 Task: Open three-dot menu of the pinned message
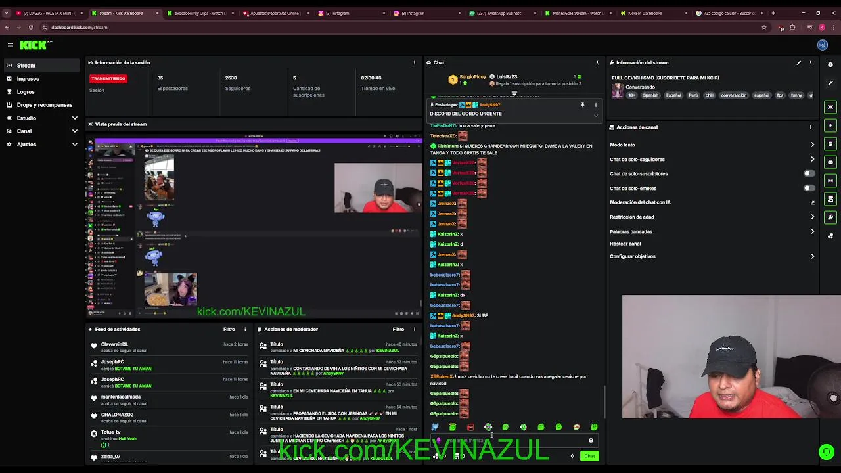pos(596,105)
